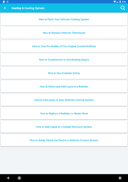The height and width of the screenshot is (182, 128).
Task: Select How to Replace a Radiator or Heater Hose
Action: click(x=64, y=113)
